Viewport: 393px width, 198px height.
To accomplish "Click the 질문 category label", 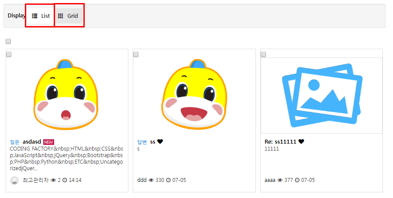I will [14, 142].
